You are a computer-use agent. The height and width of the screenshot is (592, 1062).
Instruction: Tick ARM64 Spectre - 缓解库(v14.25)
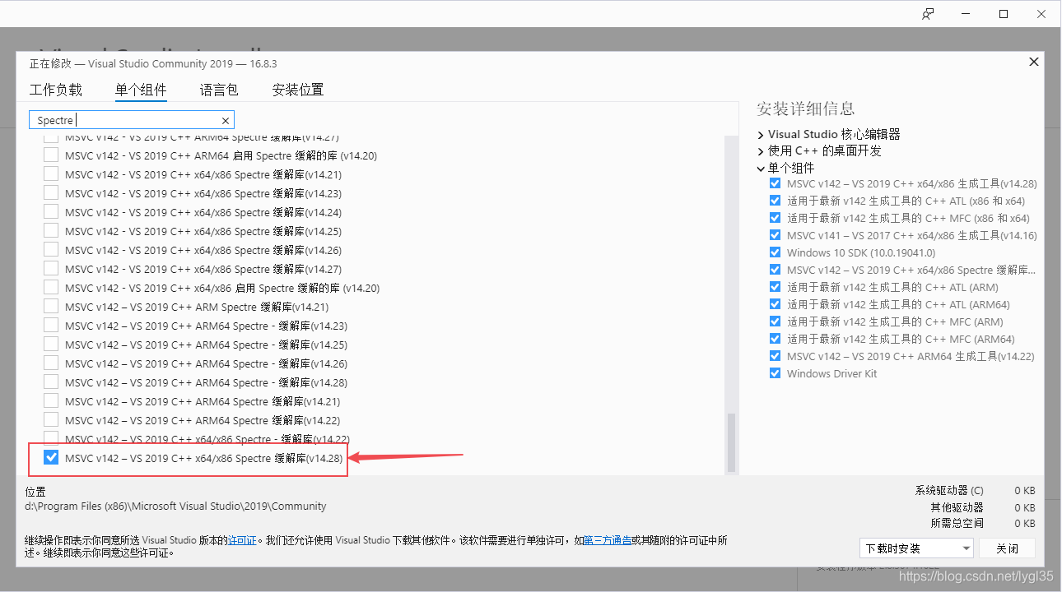tap(51, 345)
